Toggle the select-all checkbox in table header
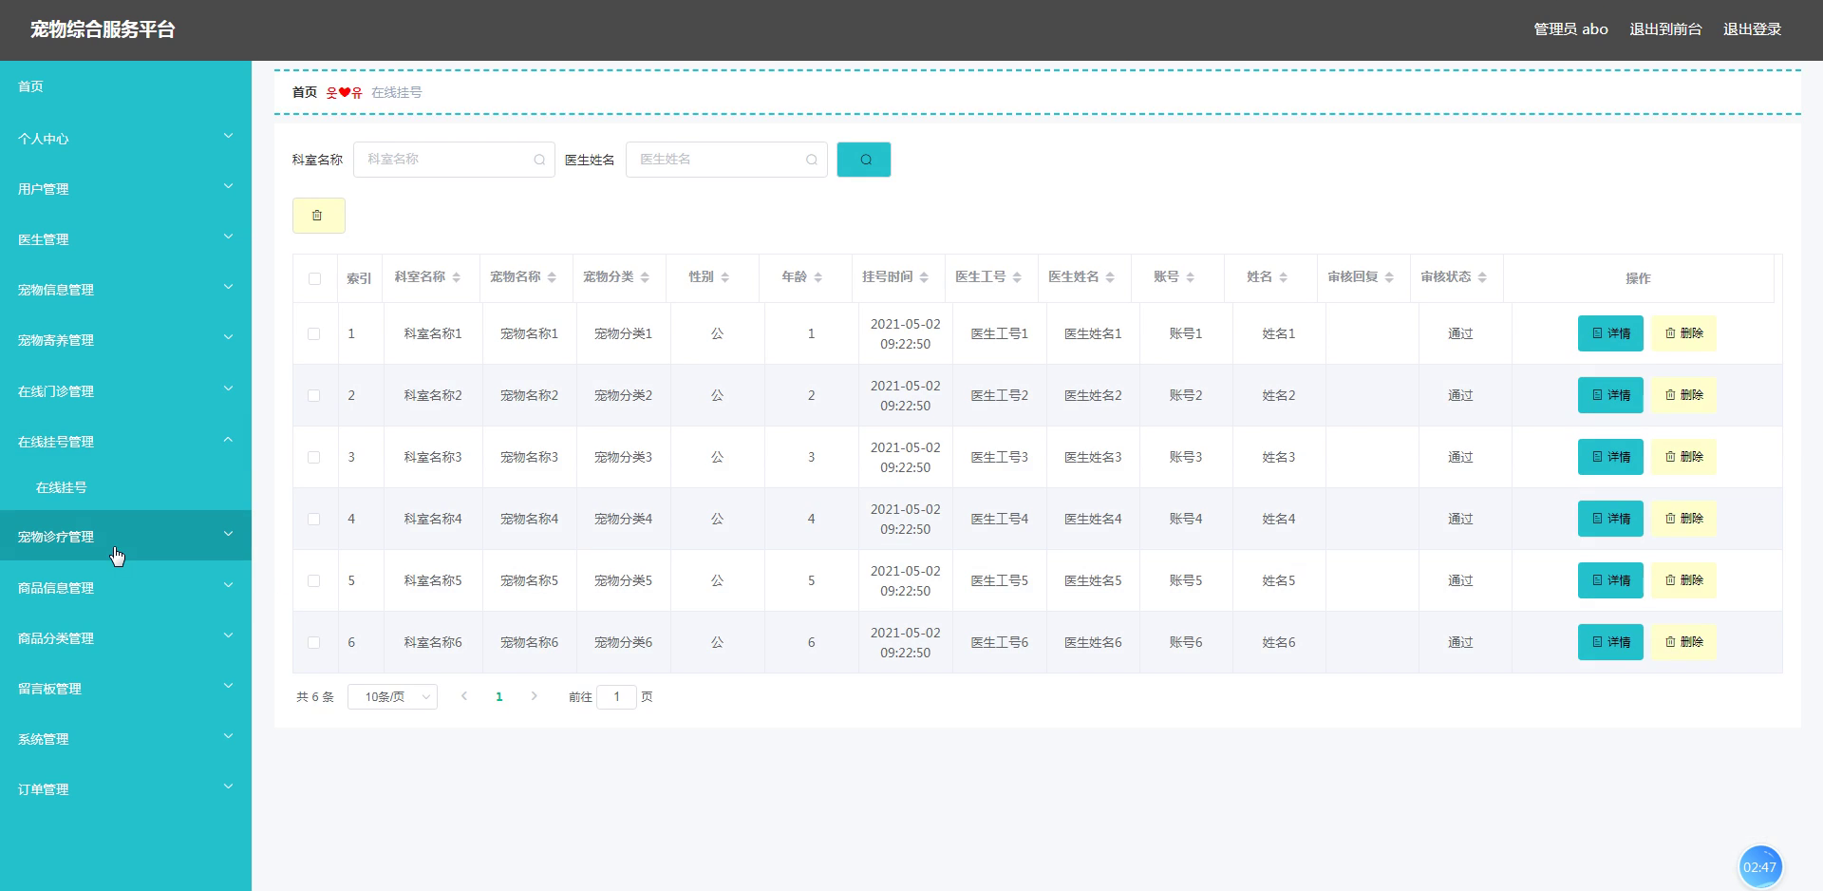Screen dimensions: 1823x891 (315, 278)
